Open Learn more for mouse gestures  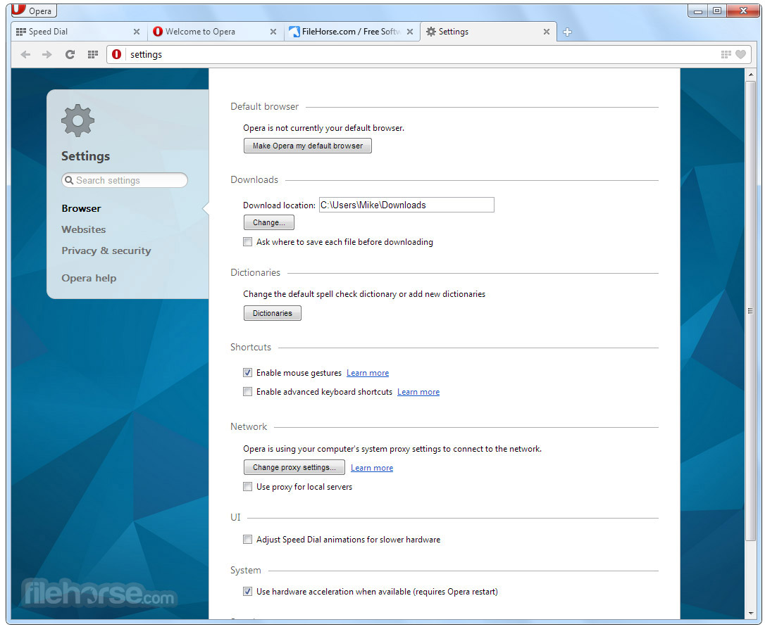click(x=368, y=373)
